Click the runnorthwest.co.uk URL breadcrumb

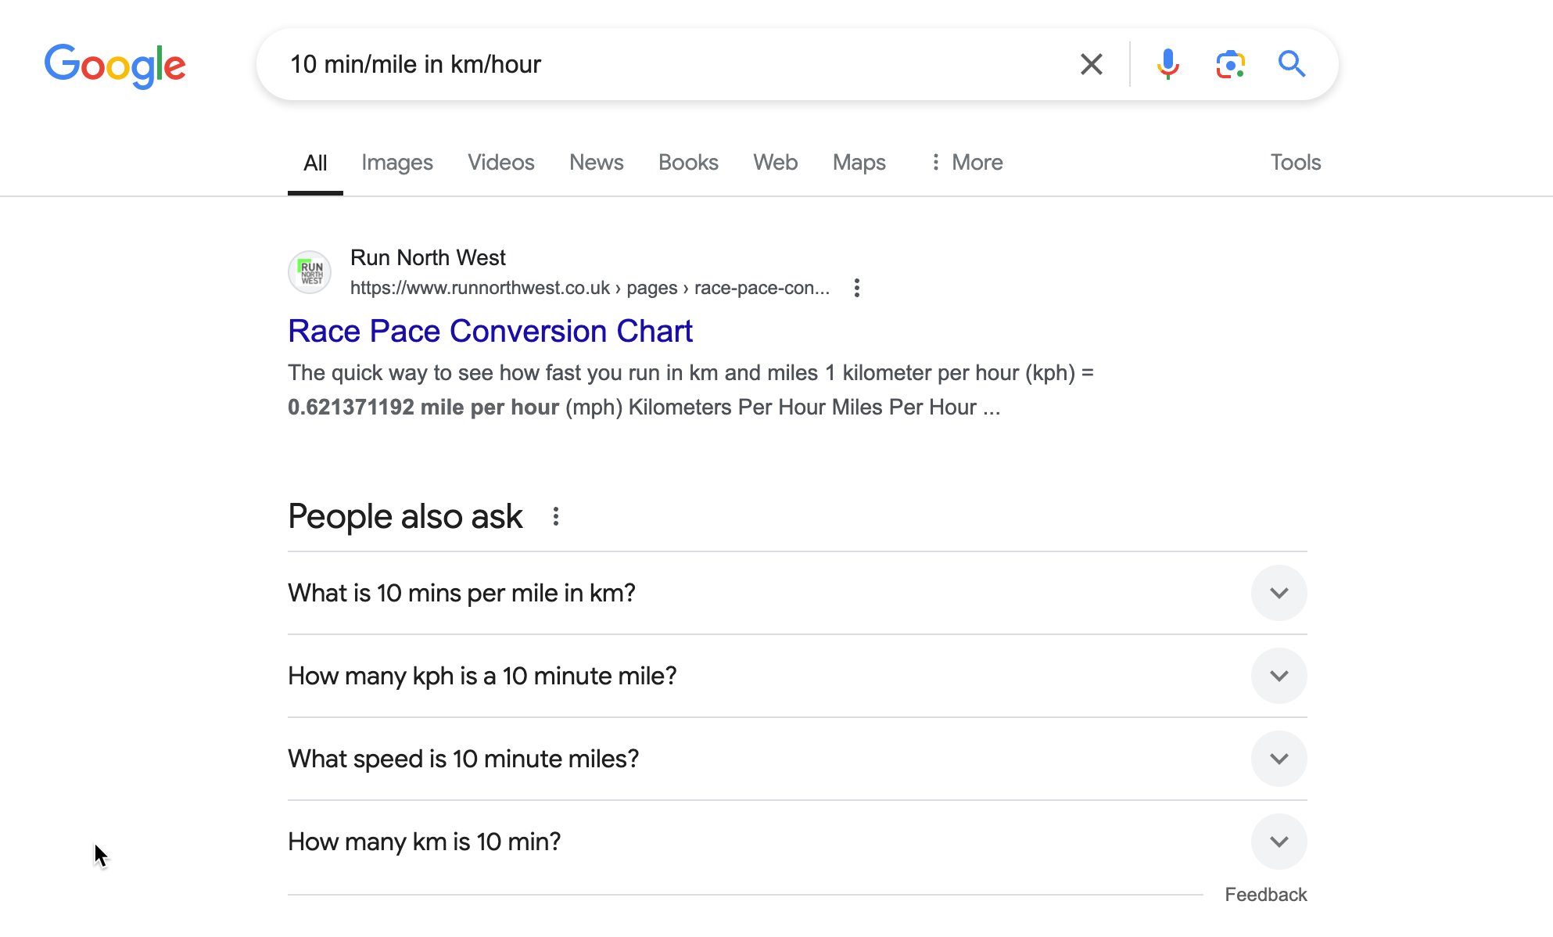(x=590, y=288)
